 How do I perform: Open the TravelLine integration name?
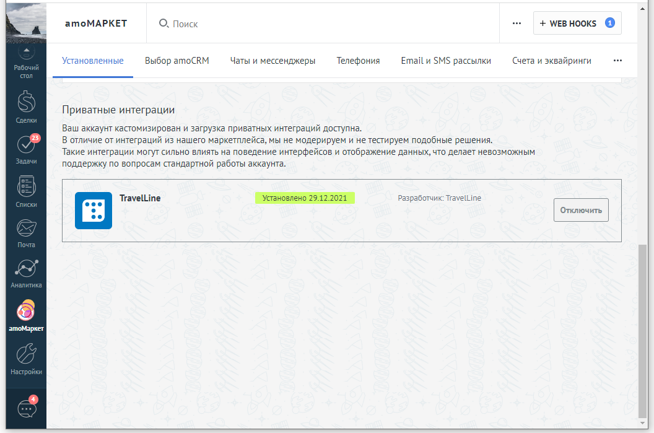pyautogui.click(x=140, y=198)
